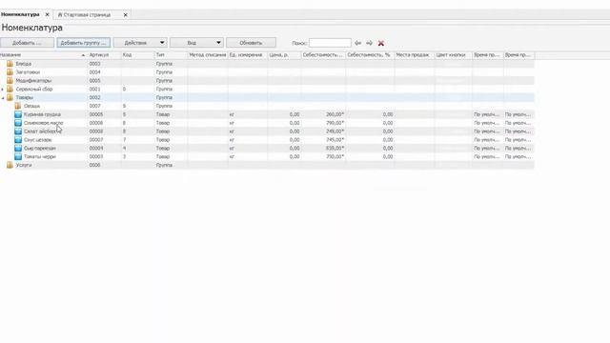Focus the Поиск search field
The image size is (610, 343).
click(x=330, y=43)
